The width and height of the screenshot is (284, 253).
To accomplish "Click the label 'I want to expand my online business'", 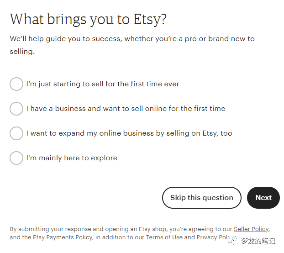I will click(129, 133).
